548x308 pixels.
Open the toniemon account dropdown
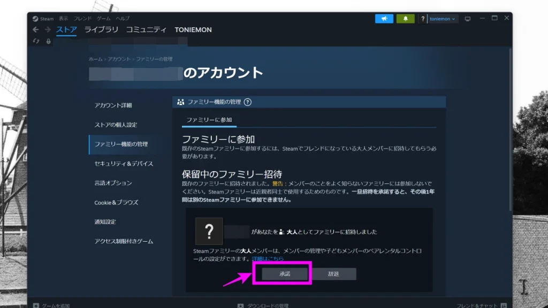pos(442,19)
